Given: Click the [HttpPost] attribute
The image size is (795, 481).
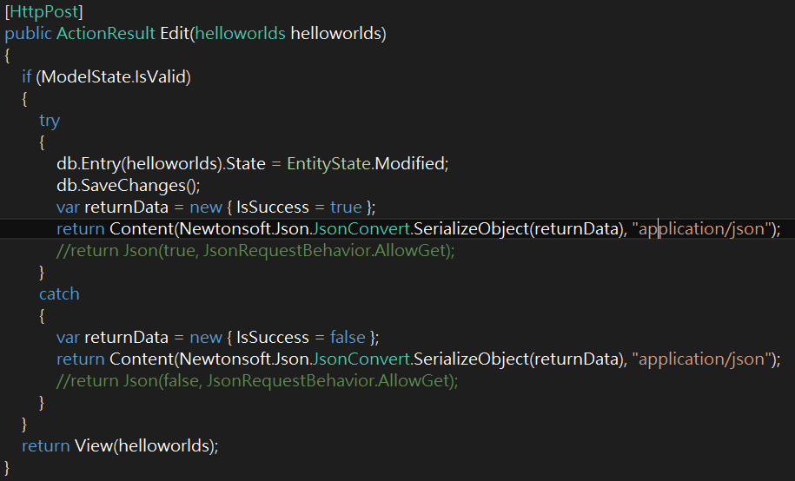Looking at the screenshot, I should 44,12.
